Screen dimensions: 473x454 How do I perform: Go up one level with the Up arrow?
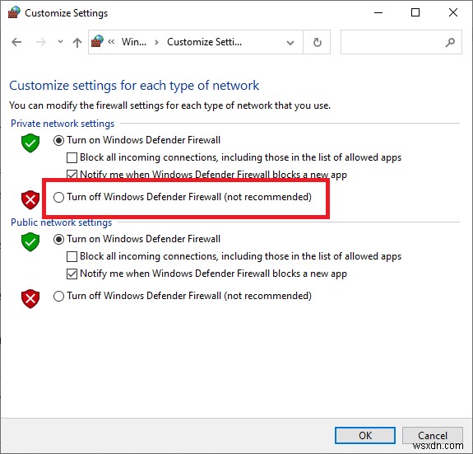pyautogui.click(x=77, y=42)
